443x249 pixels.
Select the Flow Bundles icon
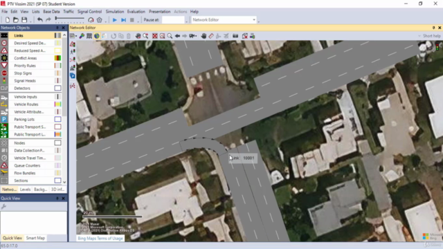(x=4, y=173)
